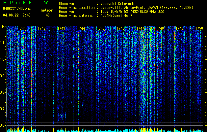Image resolution: width=207 pixels, height=132 pixels.
Task: Click the HROFFT 1.0.0 title text
Action: click(x=26, y=3)
